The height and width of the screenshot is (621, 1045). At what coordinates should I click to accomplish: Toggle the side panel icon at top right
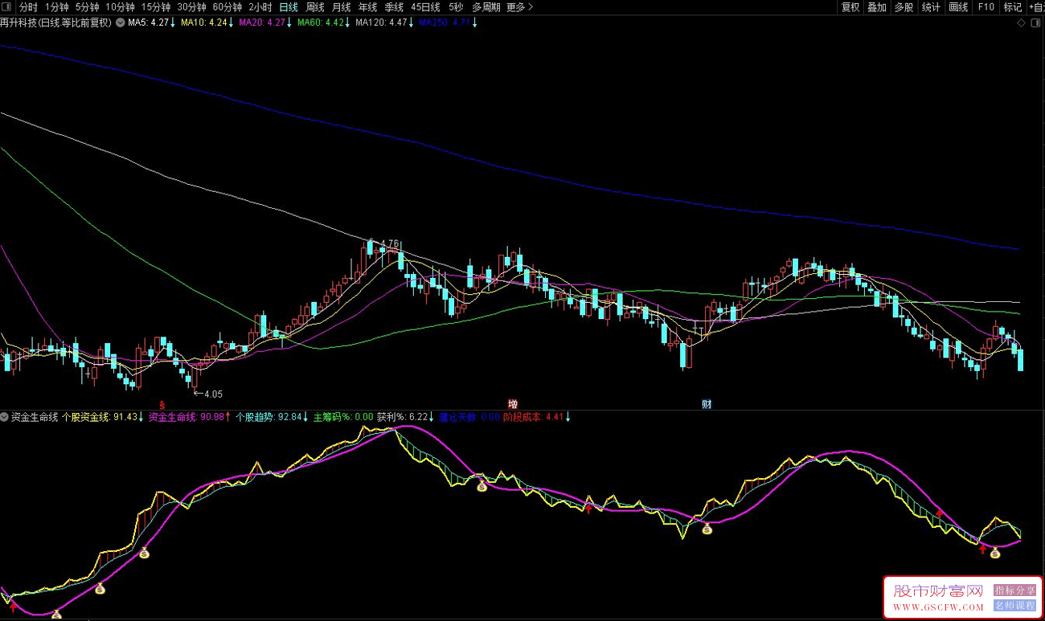(1034, 22)
